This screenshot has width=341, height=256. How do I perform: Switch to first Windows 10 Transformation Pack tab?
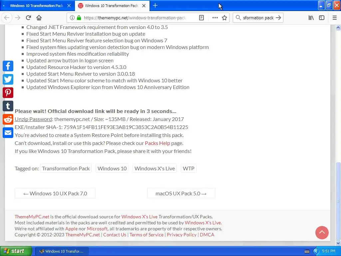coord(37,6)
